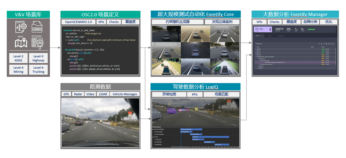Click the Level-4 Trucking button
The image size is (346, 158).
(38, 70)
